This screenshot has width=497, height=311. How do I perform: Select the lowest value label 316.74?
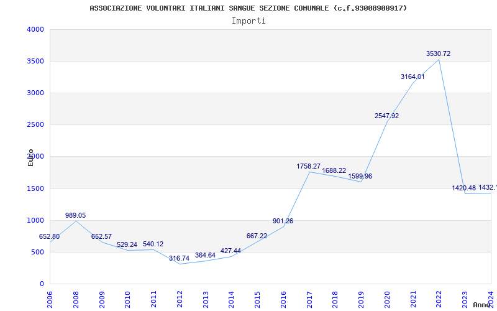179,259
